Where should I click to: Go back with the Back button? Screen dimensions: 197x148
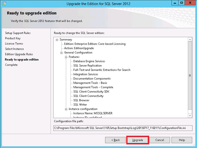[x=116, y=140]
